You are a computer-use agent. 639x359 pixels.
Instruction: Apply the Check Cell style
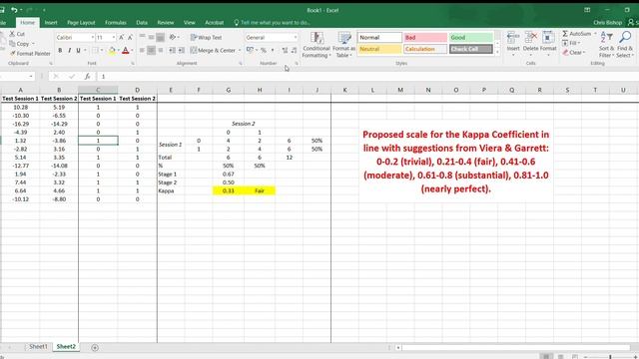(x=470, y=49)
